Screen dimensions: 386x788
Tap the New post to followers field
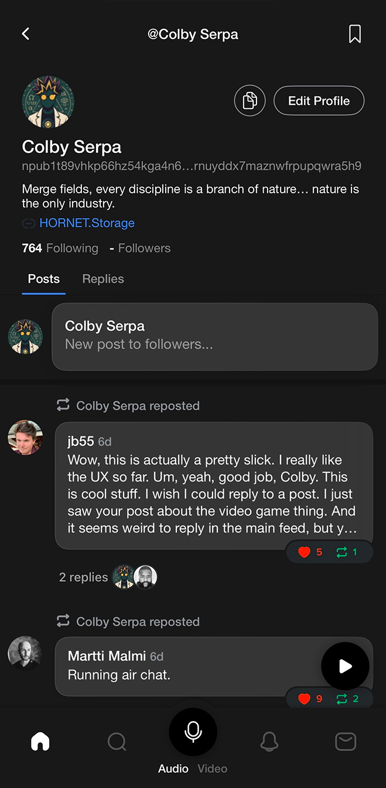pyautogui.click(x=214, y=337)
